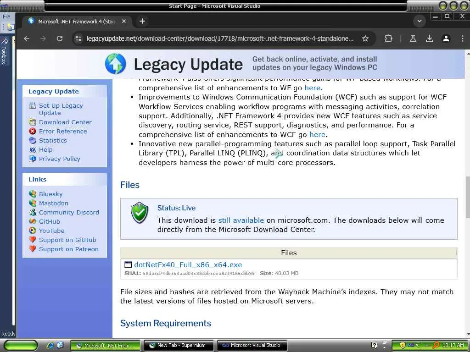470x352 pixels.
Task: Open the extensions puzzle icon
Action: click(x=388, y=38)
